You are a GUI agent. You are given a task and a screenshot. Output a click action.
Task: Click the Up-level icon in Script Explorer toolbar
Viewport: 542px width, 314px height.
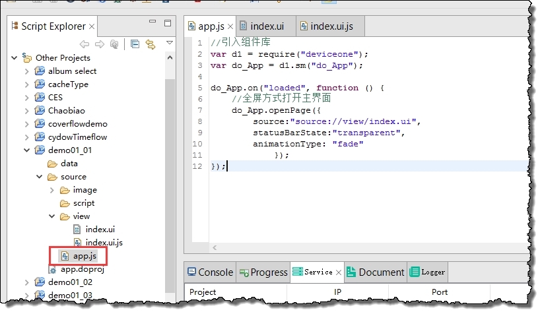(x=115, y=44)
